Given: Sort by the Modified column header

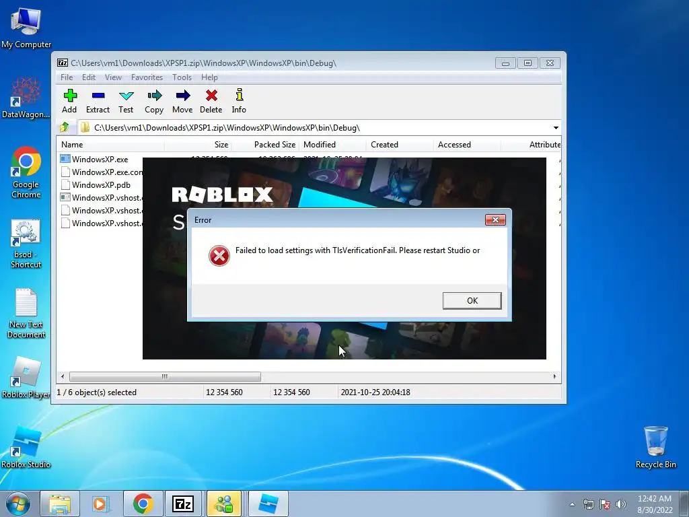Looking at the screenshot, I should (x=332, y=145).
